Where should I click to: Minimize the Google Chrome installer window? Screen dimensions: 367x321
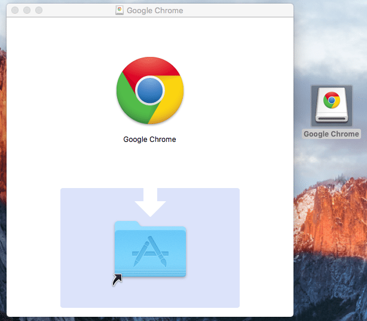tap(27, 10)
